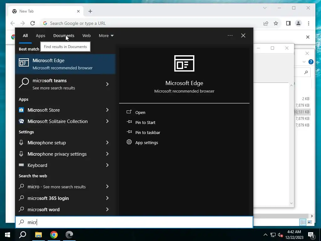Open the notification center icon
321x241 pixels.
coord(311,235)
